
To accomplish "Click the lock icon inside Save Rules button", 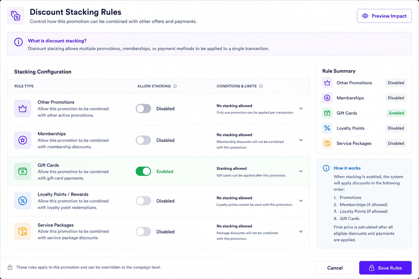I will coord(372,268).
